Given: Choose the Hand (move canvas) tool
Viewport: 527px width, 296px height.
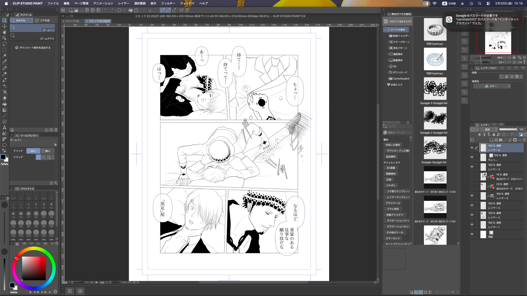Looking at the screenshot, I should [x=4, y=32].
